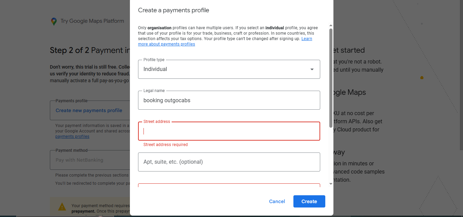
Task: Open Learn more about payments profiles link
Action: 167,44
